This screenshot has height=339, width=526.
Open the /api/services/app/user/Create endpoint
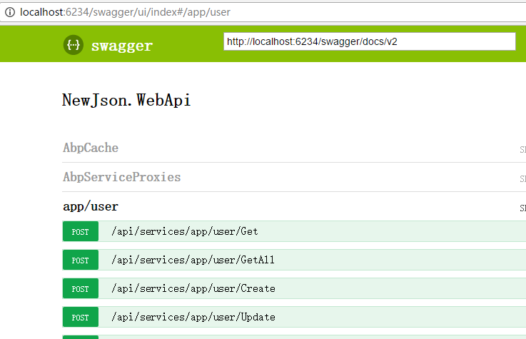click(x=193, y=288)
